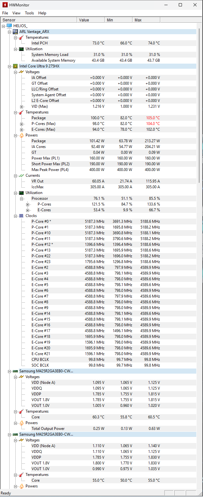Viewport: 203px width, 497px height.
Task: Open the Tools menu
Action: tap(29, 13)
